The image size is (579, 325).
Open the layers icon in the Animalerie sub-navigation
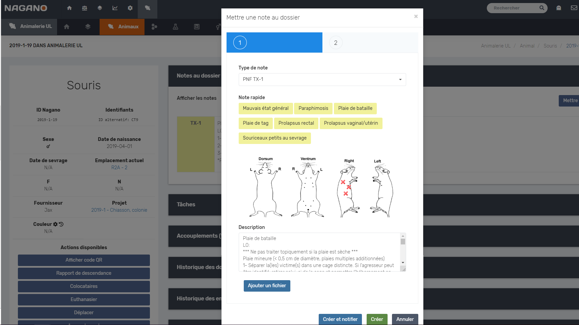tap(88, 27)
